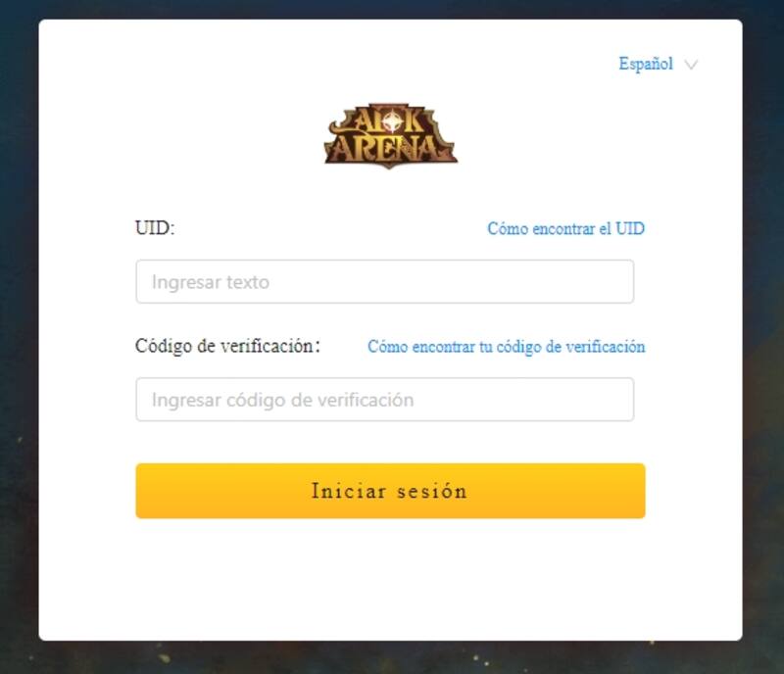The image size is (784, 674).
Task: Click the 'UID:' field label
Action: pyautogui.click(x=155, y=228)
